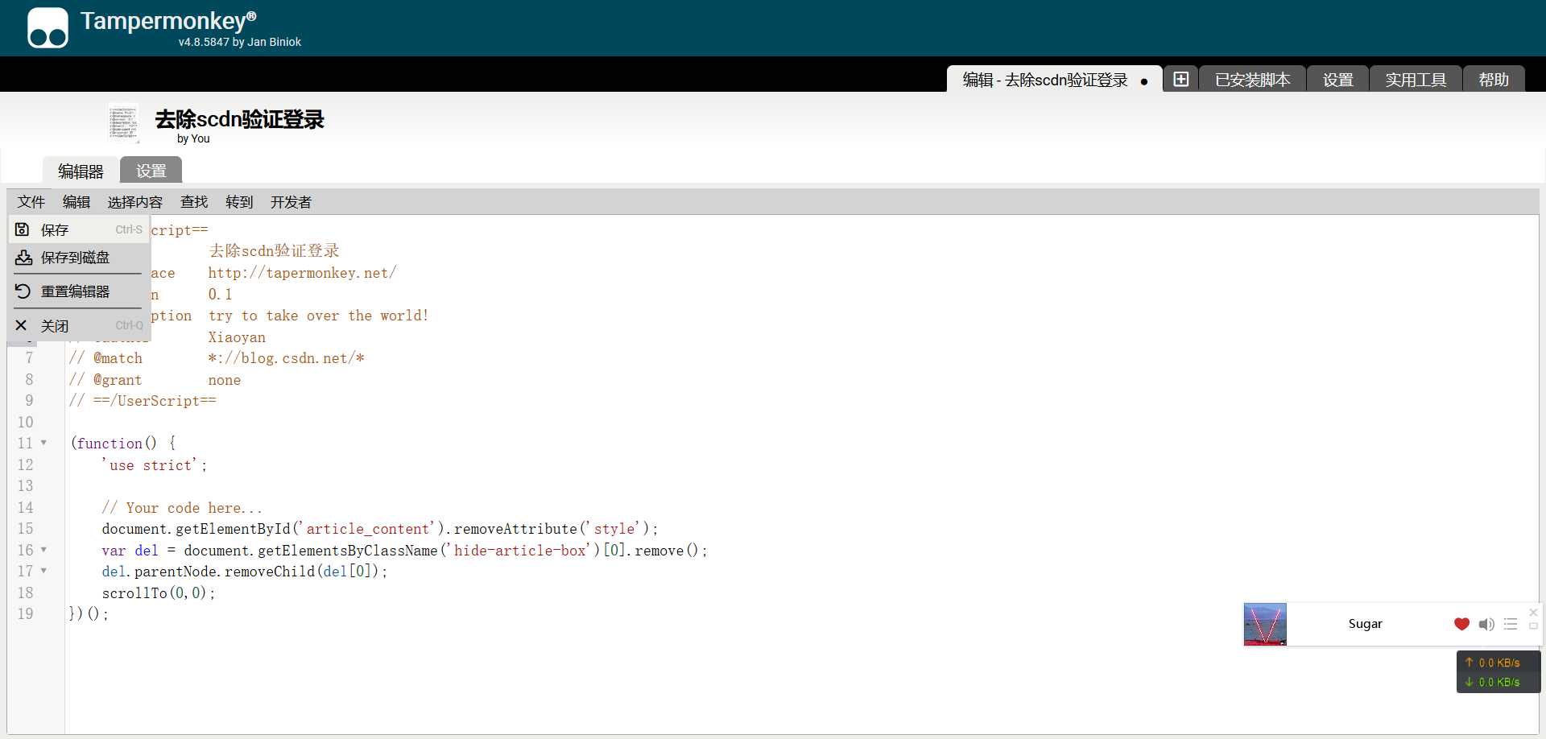
Task: Open the 已安装脚本 tab
Action: [1252, 80]
